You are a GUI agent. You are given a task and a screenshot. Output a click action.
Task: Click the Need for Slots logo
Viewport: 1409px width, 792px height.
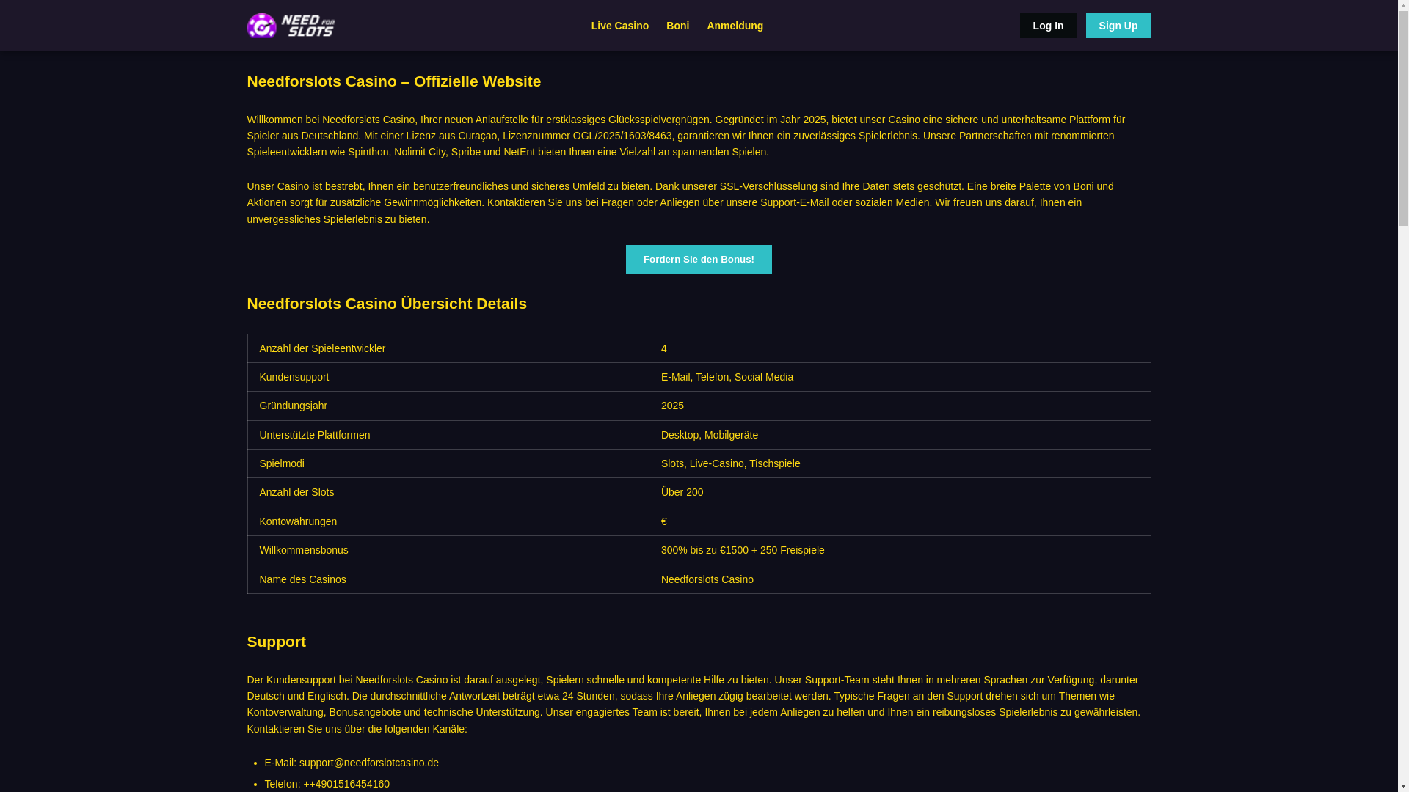tap(291, 26)
